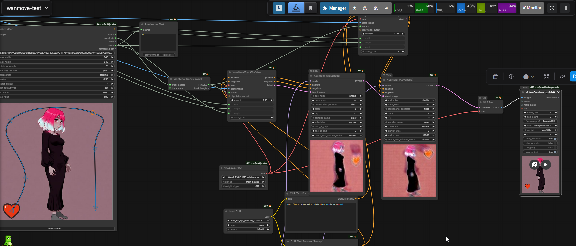
Task: Open the K Monitor menu
Action: 532,8
